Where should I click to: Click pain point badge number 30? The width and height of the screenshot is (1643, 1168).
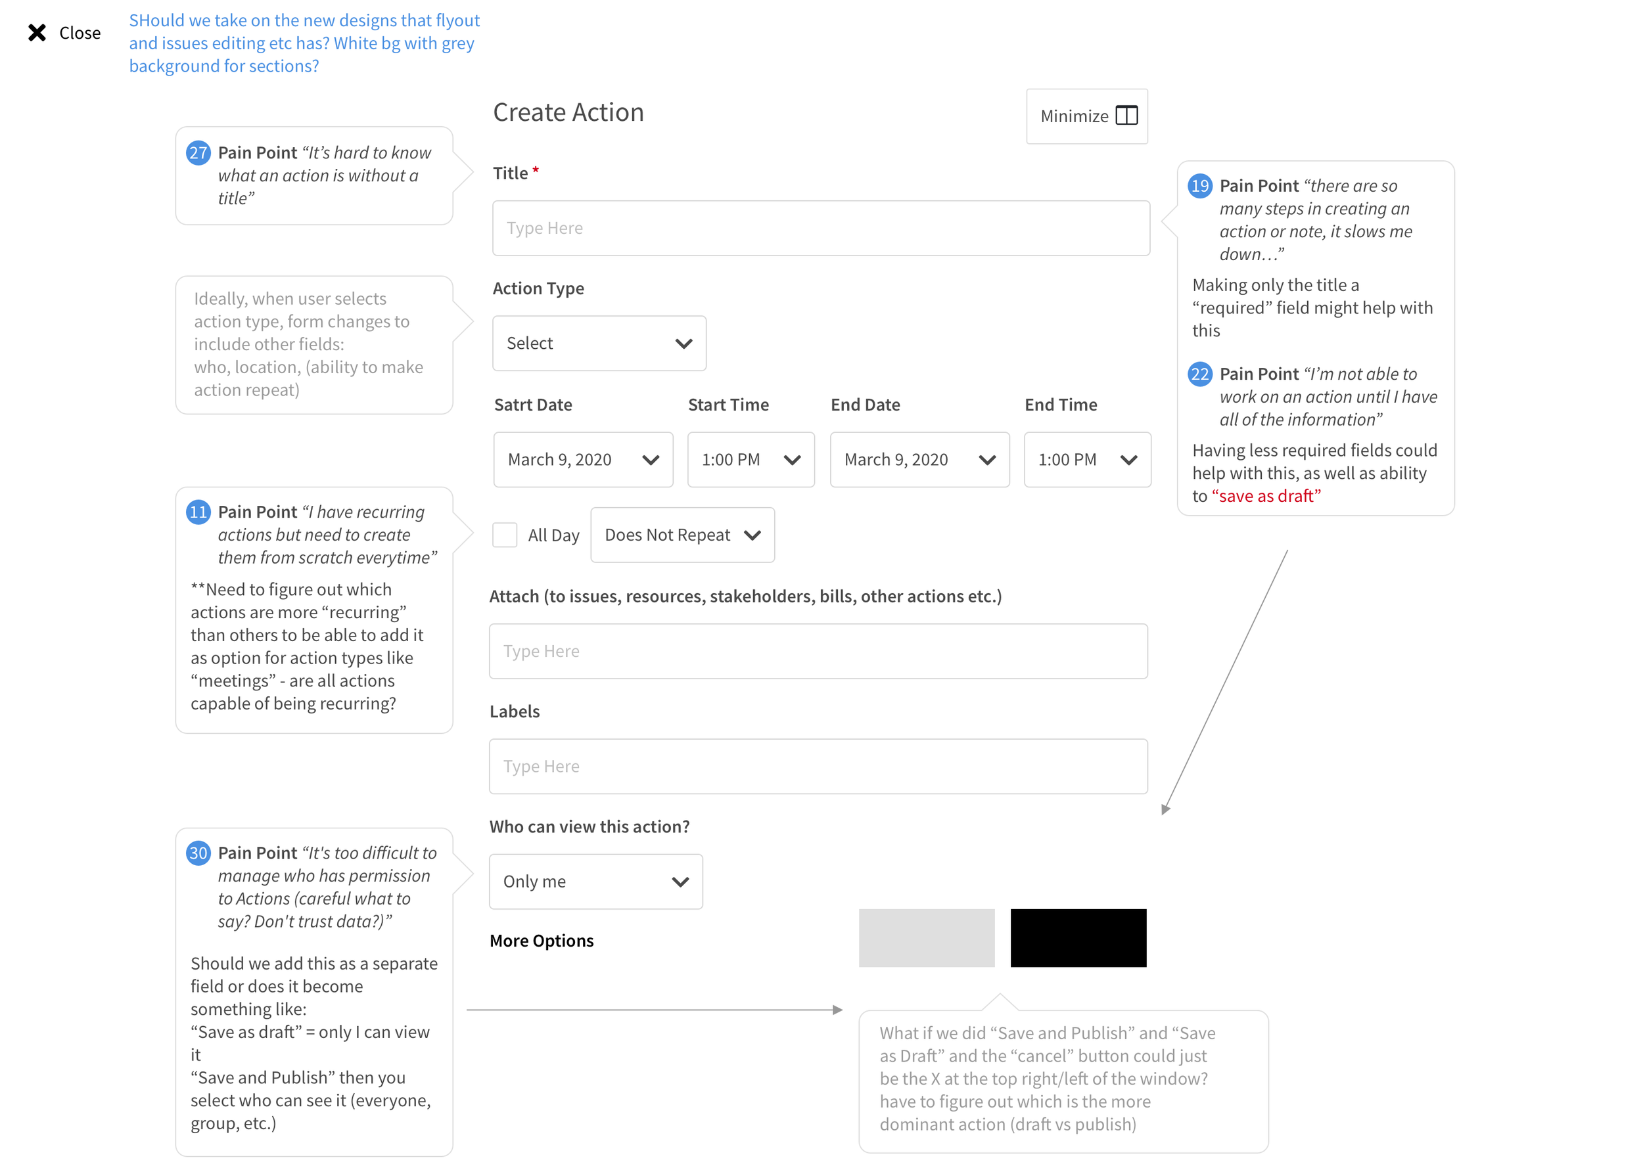click(198, 853)
